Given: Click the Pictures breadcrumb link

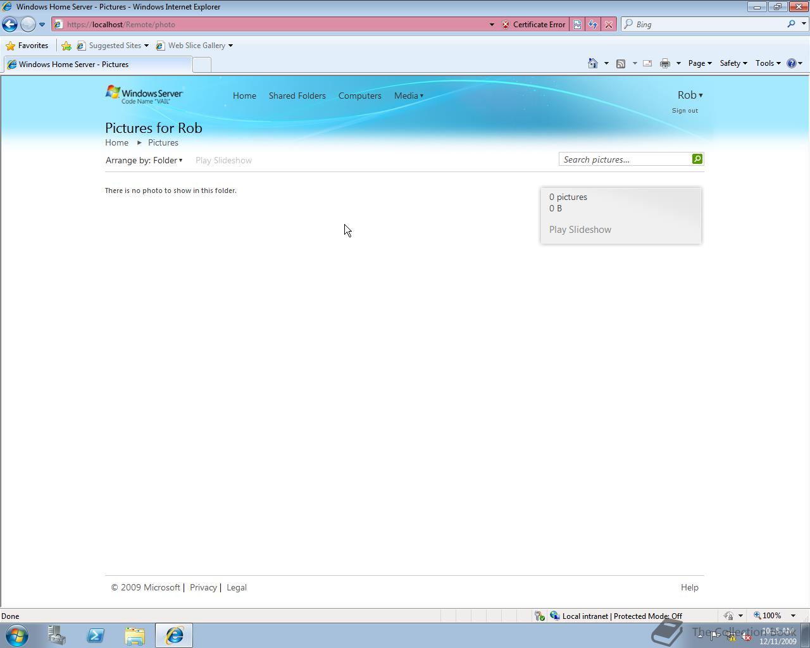Looking at the screenshot, I should tap(163, 142).
